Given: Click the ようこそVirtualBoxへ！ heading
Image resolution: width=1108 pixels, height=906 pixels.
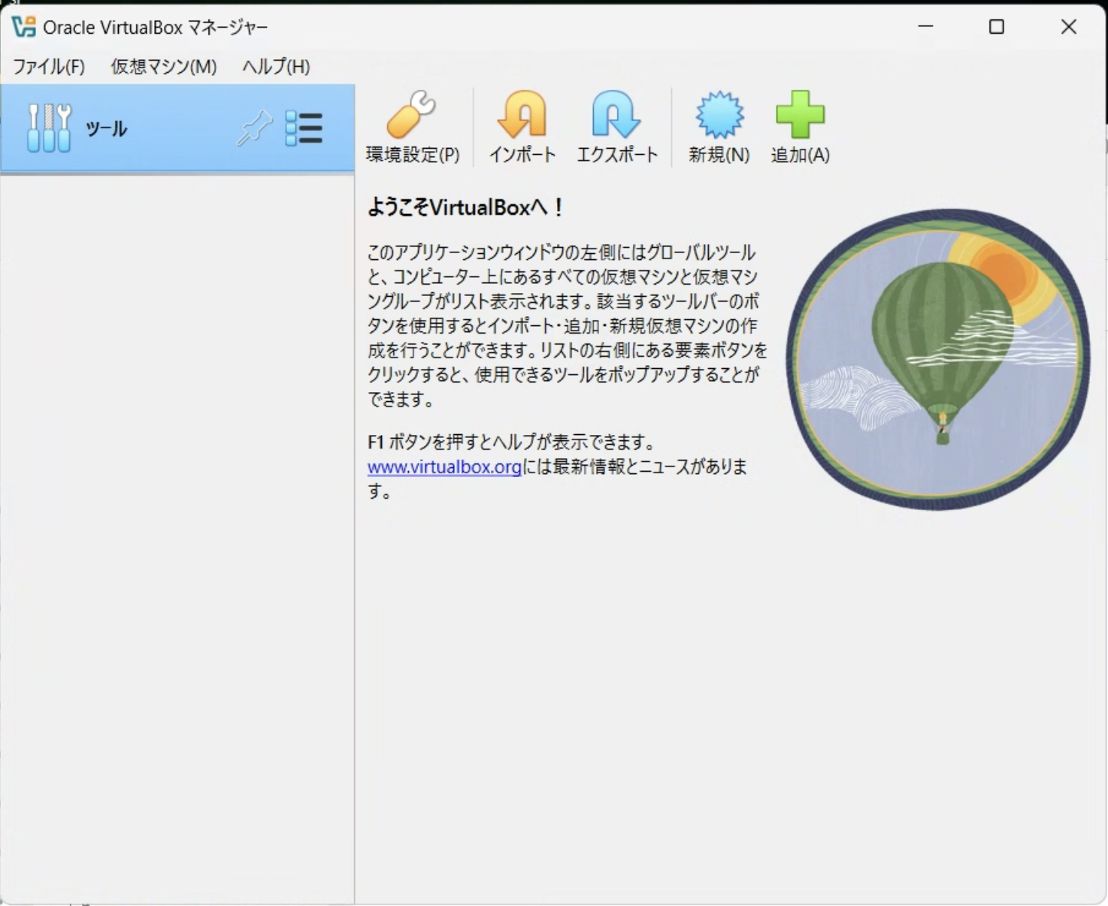Looking at the screenshot, I should [x=465, y=207].
